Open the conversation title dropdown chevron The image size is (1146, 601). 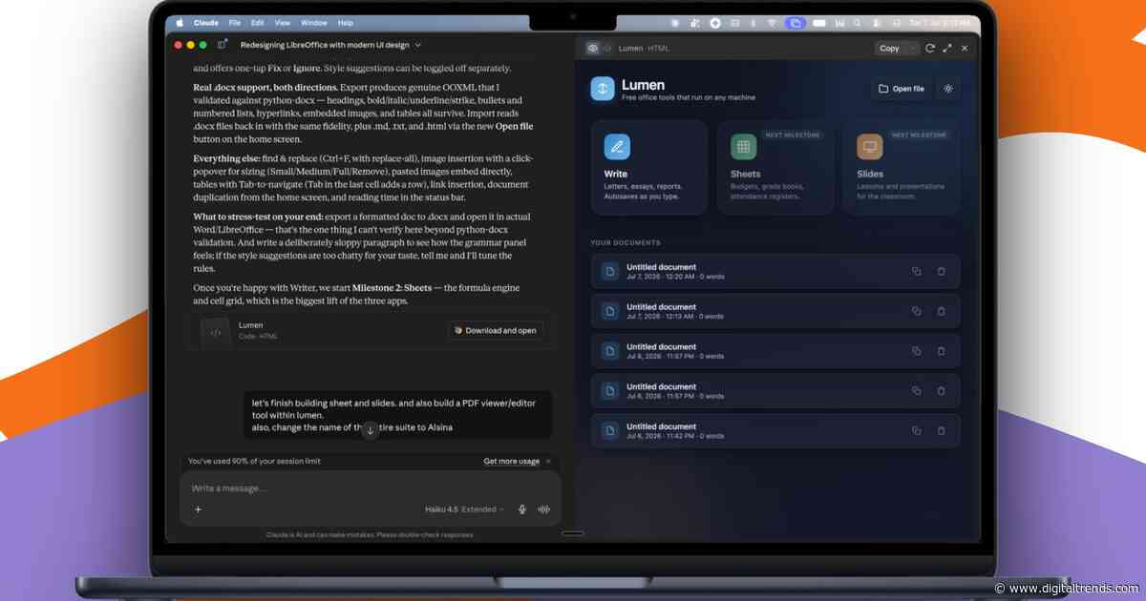point(417,45)
